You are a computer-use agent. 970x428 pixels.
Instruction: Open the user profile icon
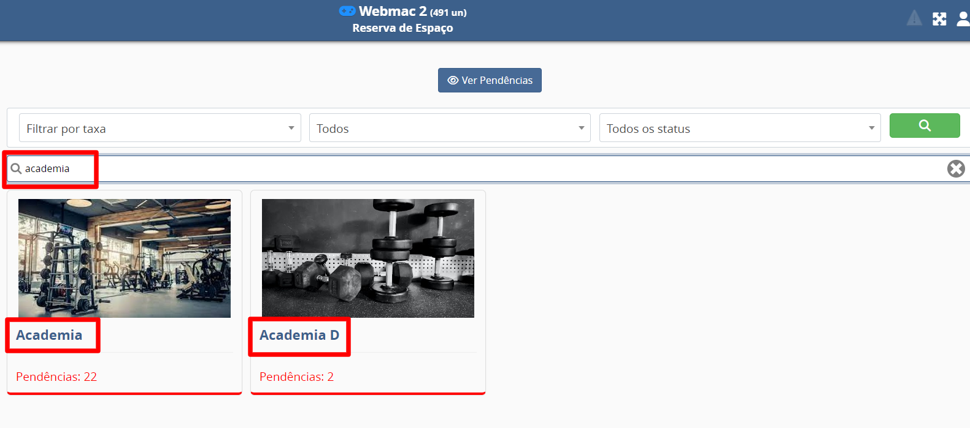pos(963,19)
